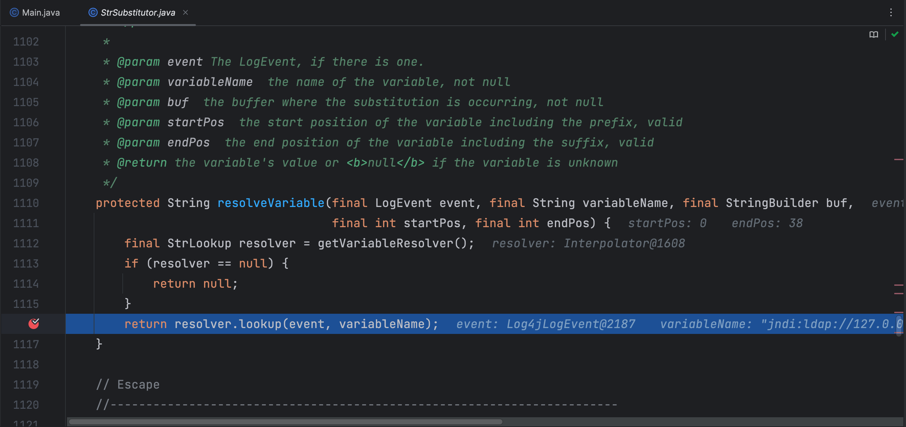Screen dimensions: 906x427
Task: Click the horizontal scrollbar thumb
Action: 285,421
